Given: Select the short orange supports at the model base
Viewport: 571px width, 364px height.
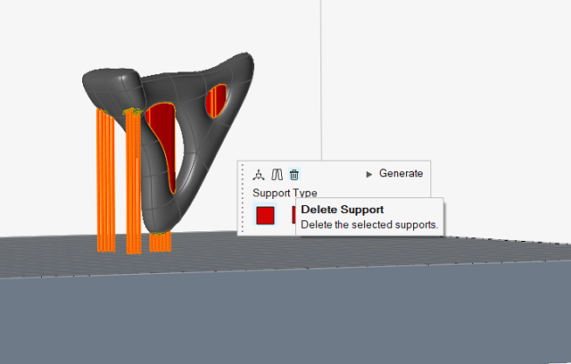Looking at the screenshot, I should point(161,241).
